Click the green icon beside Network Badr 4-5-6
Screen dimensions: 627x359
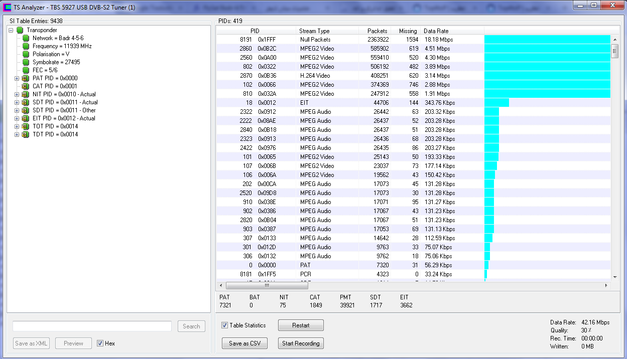coord(26,38)
